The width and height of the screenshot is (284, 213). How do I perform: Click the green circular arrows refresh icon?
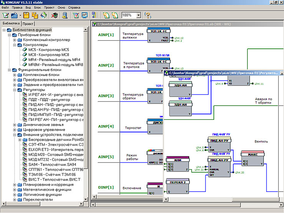[44, 15]
